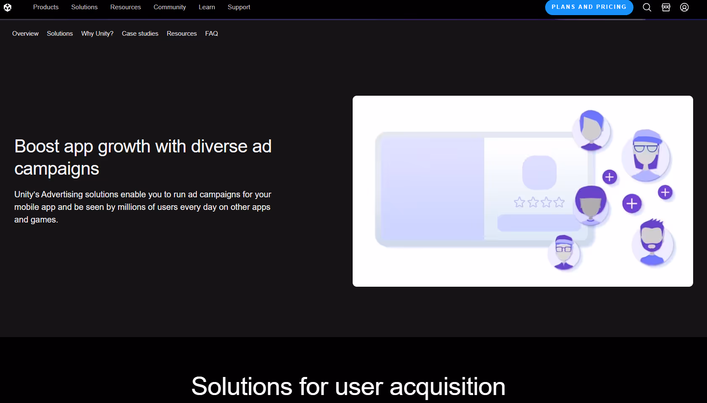Viewport: 707px width, 403px height.
Task: Open the search magnifier icon
Action: [647, 7]
